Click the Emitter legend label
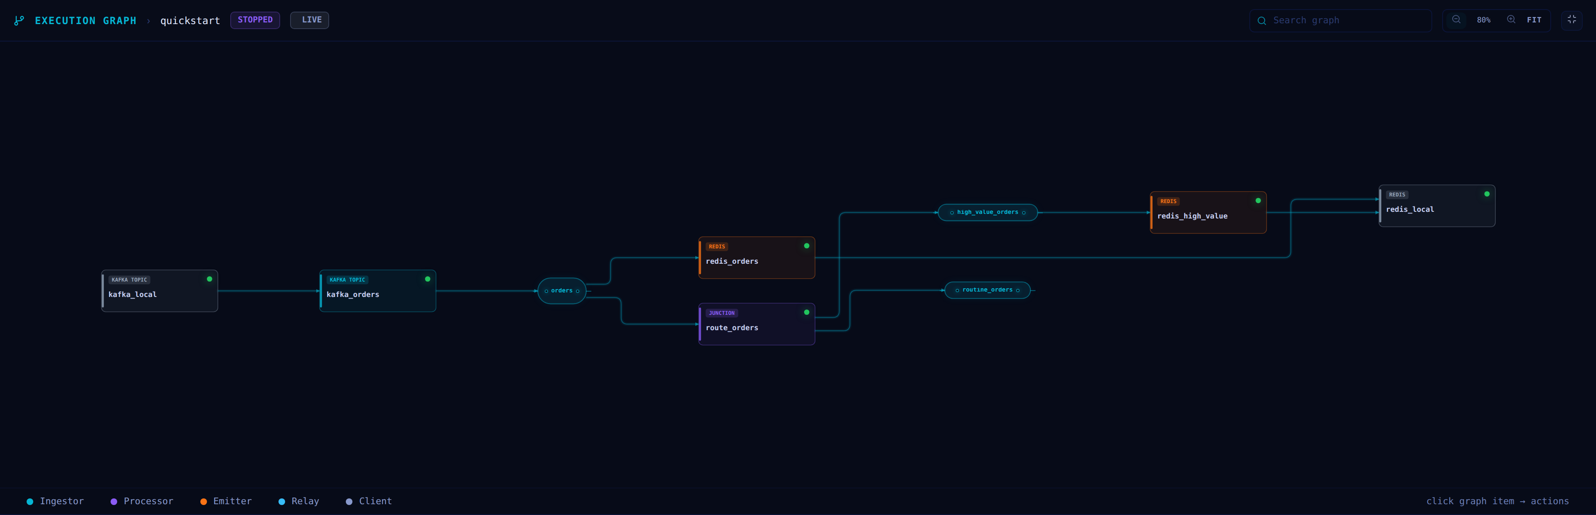 pyautogui.click(x=232, y=501)
